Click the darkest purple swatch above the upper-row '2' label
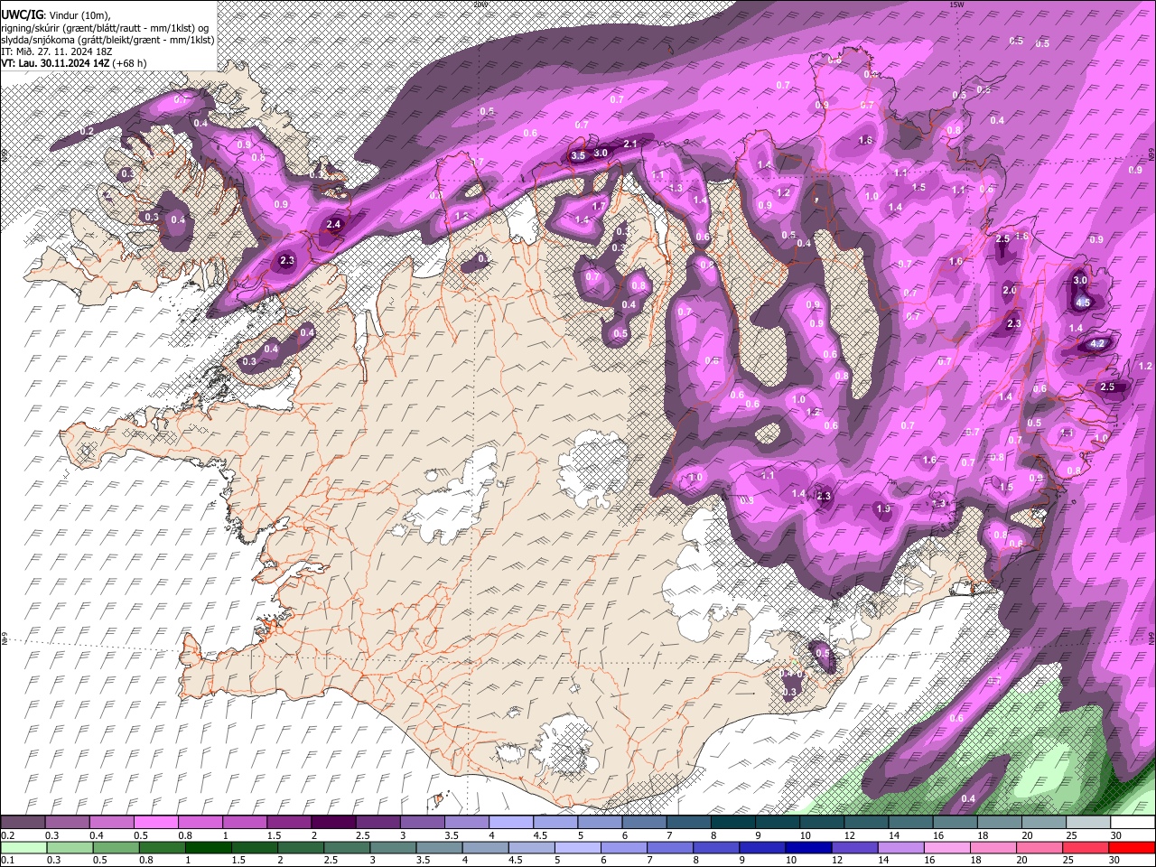The image size is (1156, 867). coord(333,823)
